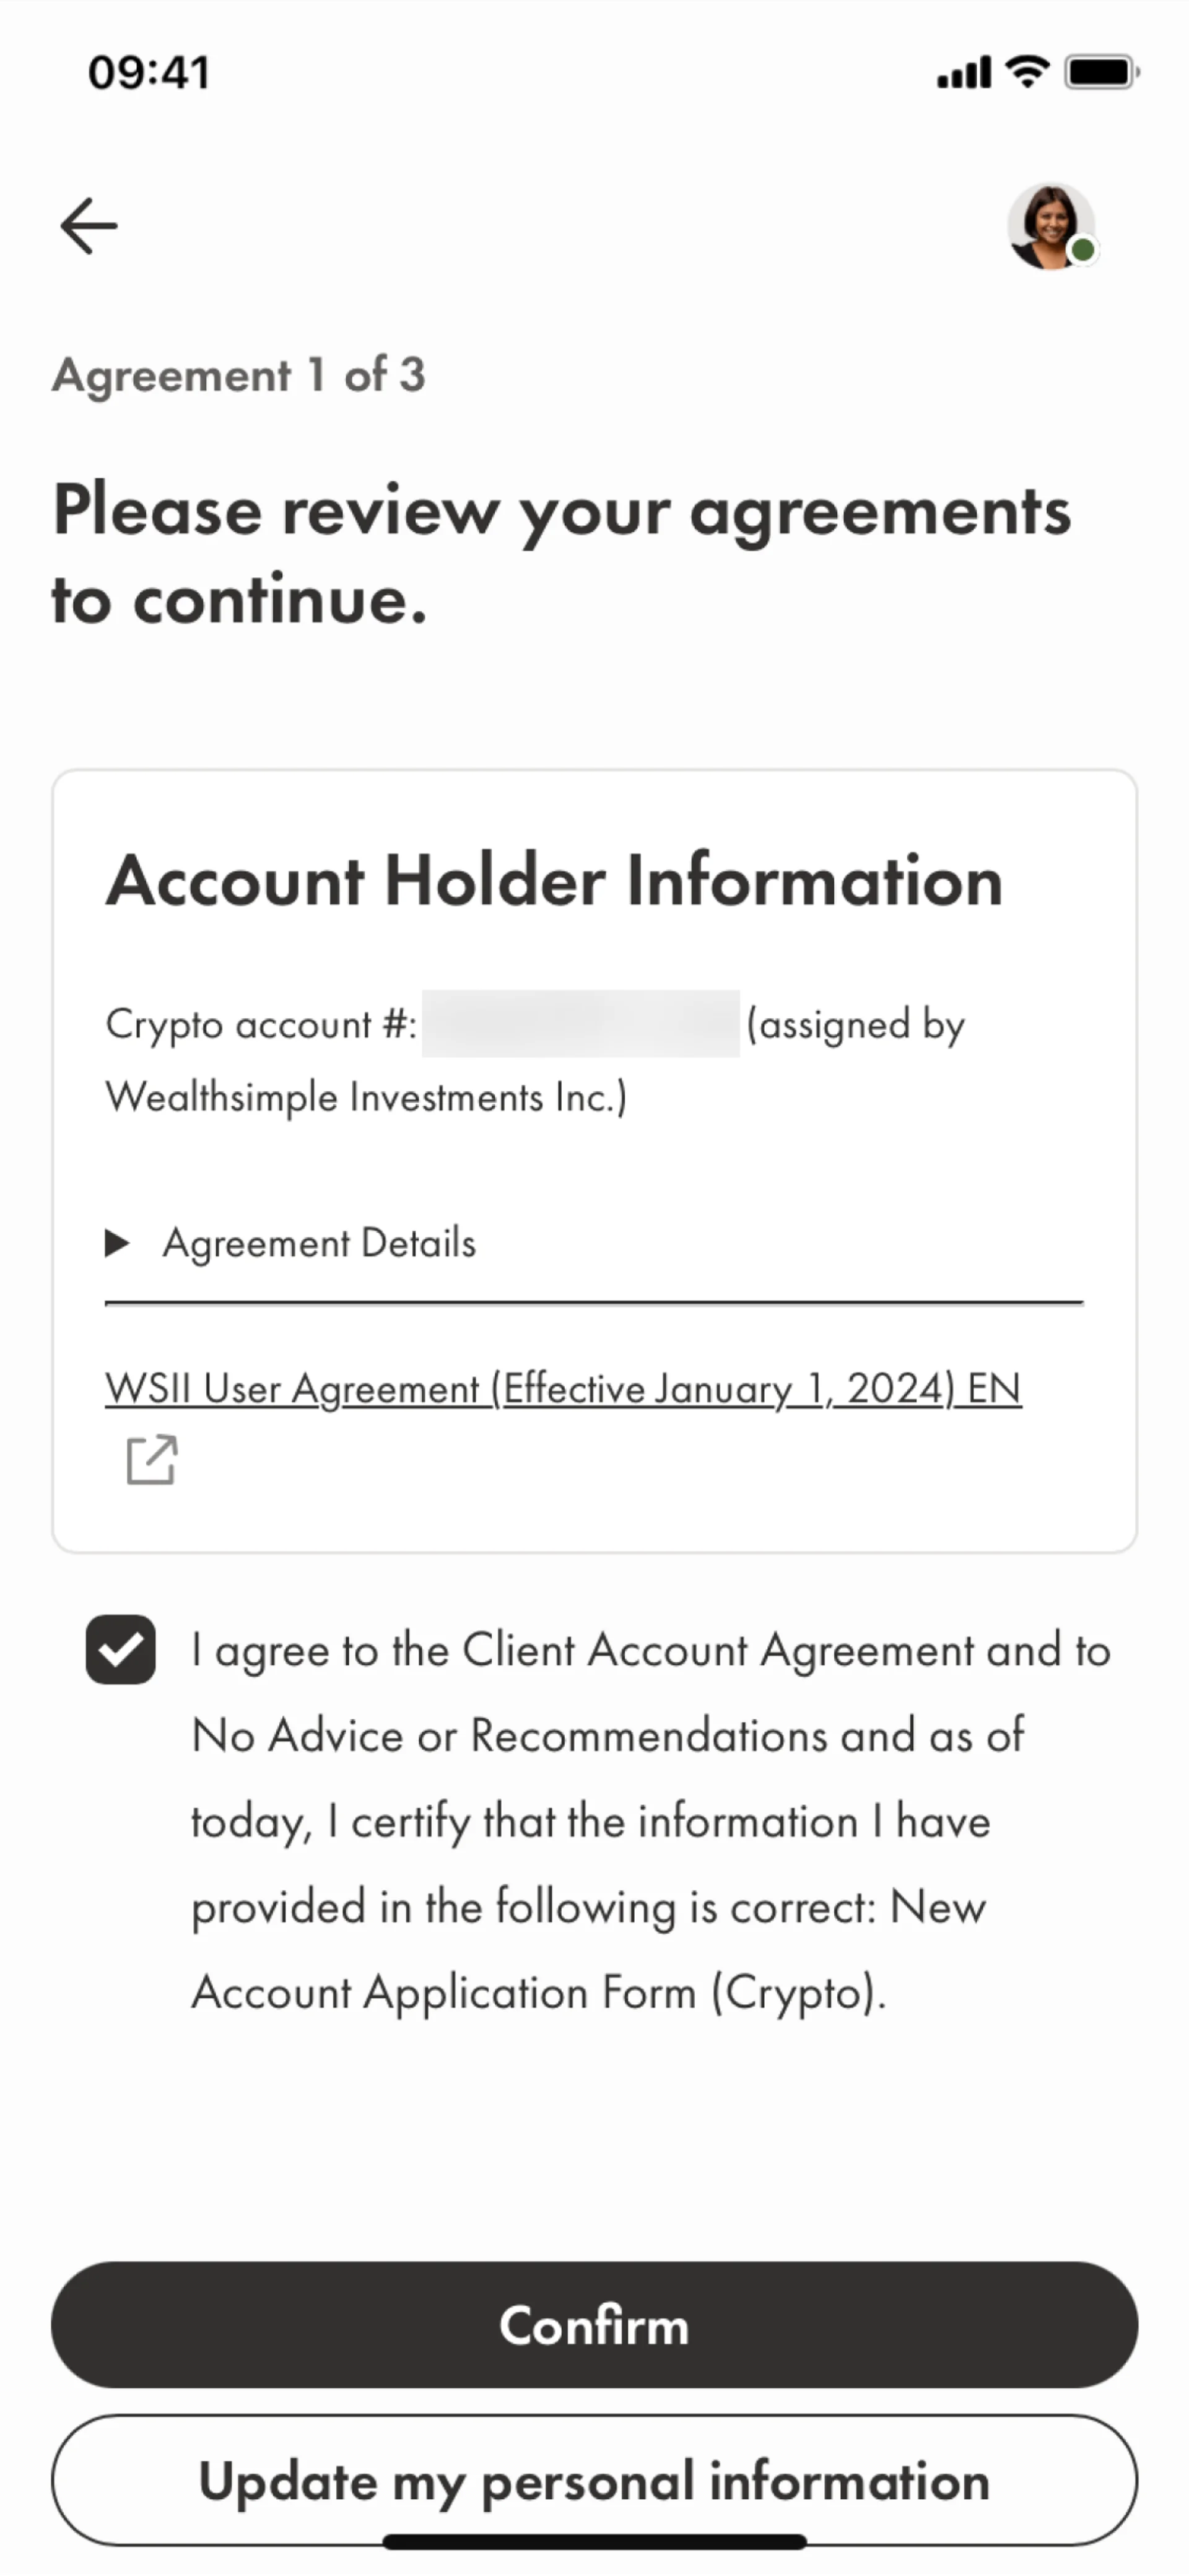Open WSII User Agreement link
Image resolution: width=1189 pixels, height=2576 pixels.
(563, 1388)
